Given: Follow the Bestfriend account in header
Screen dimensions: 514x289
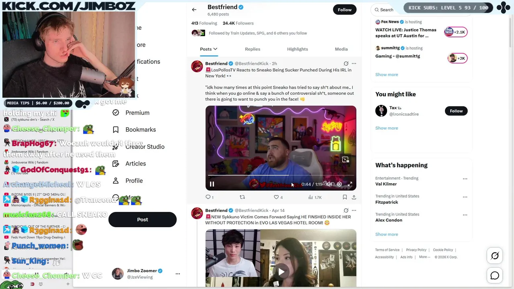Looking at the screenshot, I should point(345,10).
